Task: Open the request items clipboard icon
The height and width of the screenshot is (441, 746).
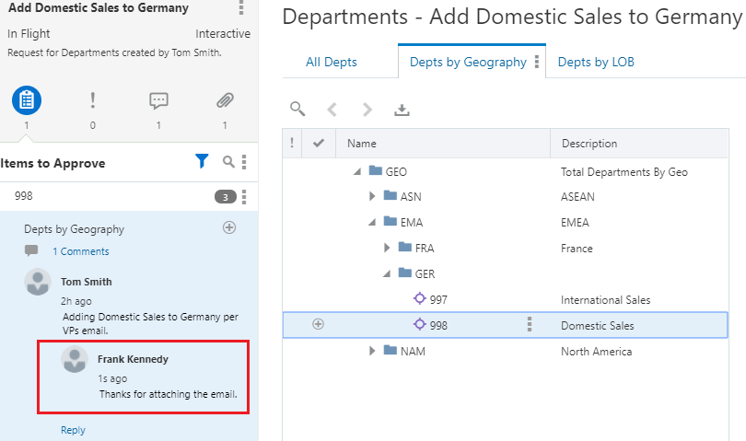Action: pyautogui.click(x=27, y=100)
